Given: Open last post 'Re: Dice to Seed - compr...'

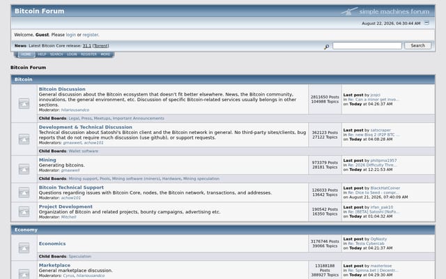Looking at the screenshot, I should pyautogui.click(x=374, y=193).
